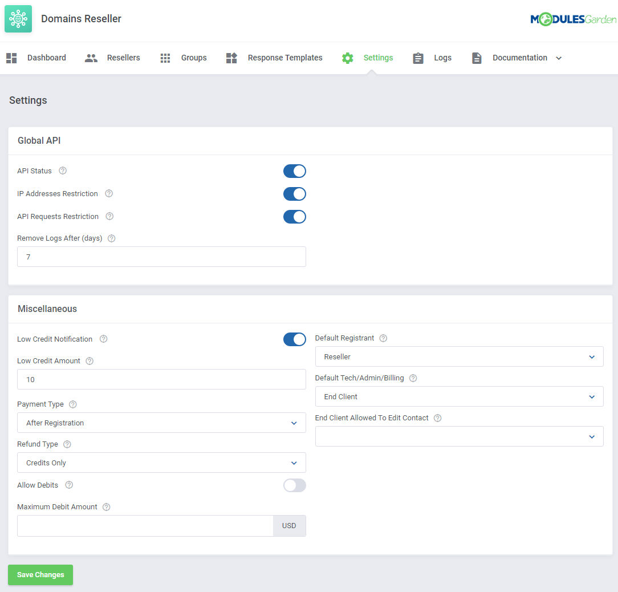Switch to the Groups tab
The image size is (618, 592).
point(194,58)
